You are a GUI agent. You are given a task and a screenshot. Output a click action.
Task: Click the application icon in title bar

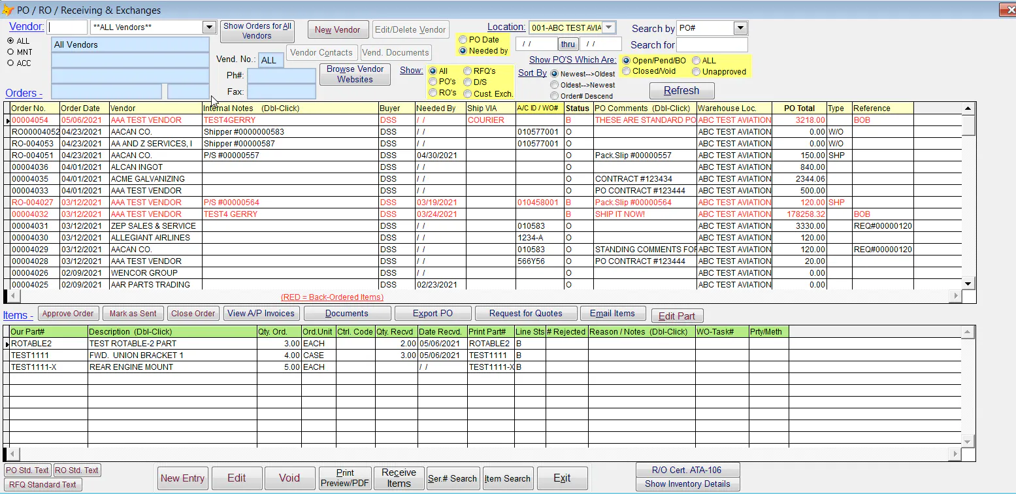coord(7,10)
